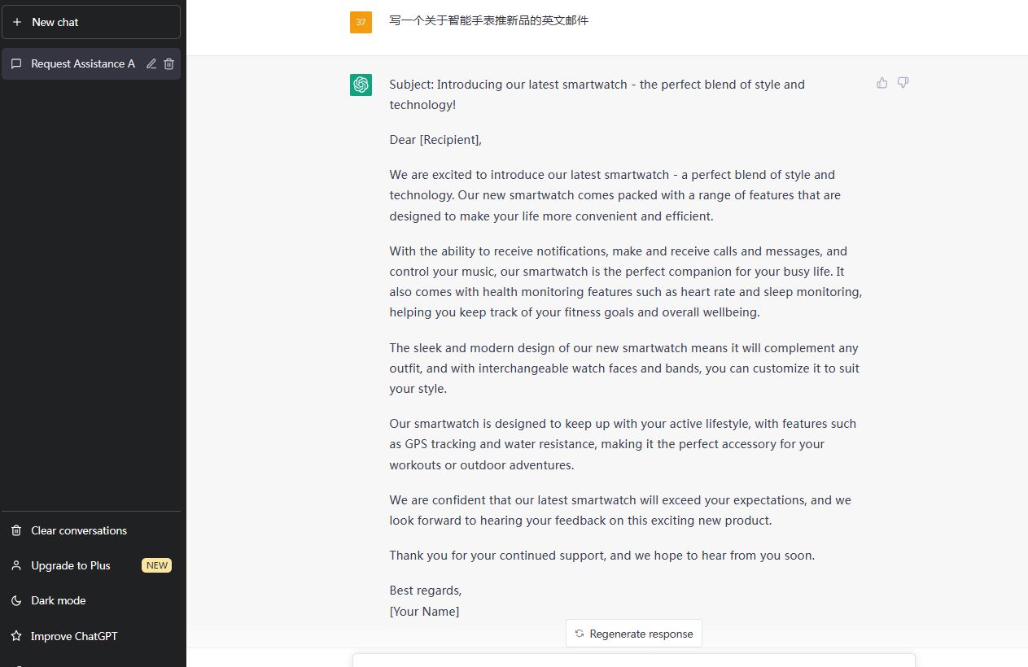Select Clear conversations in sidebar

[79, 530]
